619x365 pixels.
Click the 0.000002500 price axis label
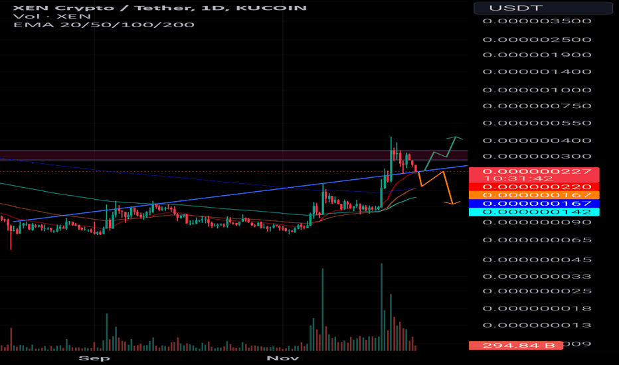click(x=537, y=39)
